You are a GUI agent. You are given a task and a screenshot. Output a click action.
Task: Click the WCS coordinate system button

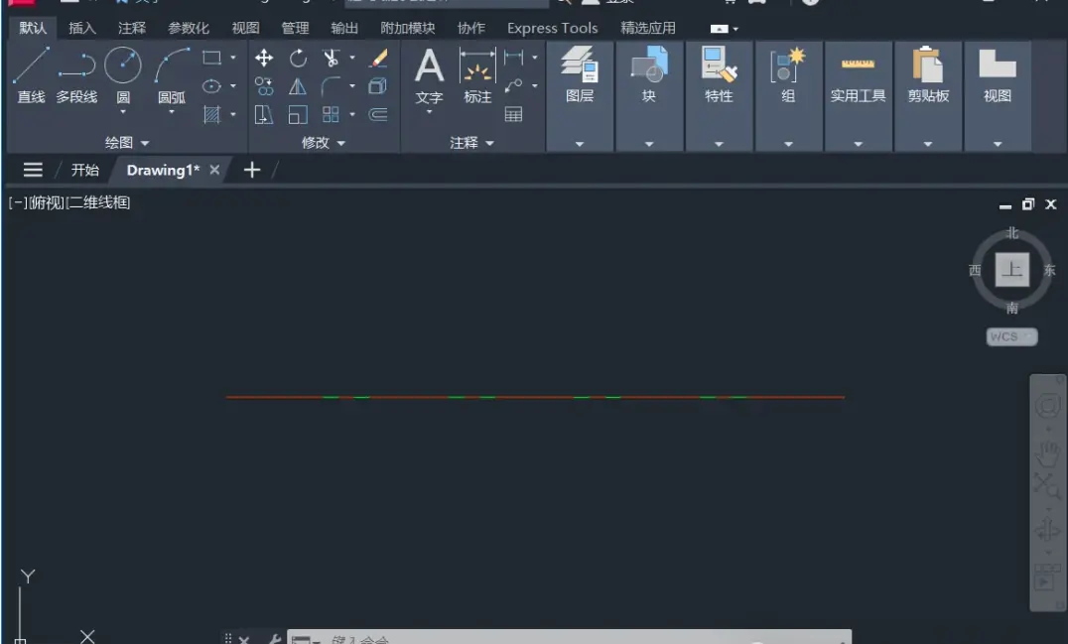(x=1011, y=336)
